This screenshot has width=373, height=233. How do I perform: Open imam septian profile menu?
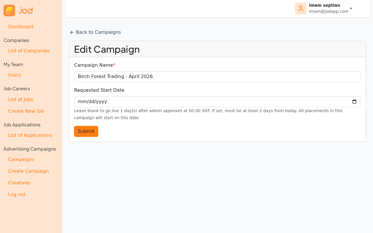(x=324, y=5)
